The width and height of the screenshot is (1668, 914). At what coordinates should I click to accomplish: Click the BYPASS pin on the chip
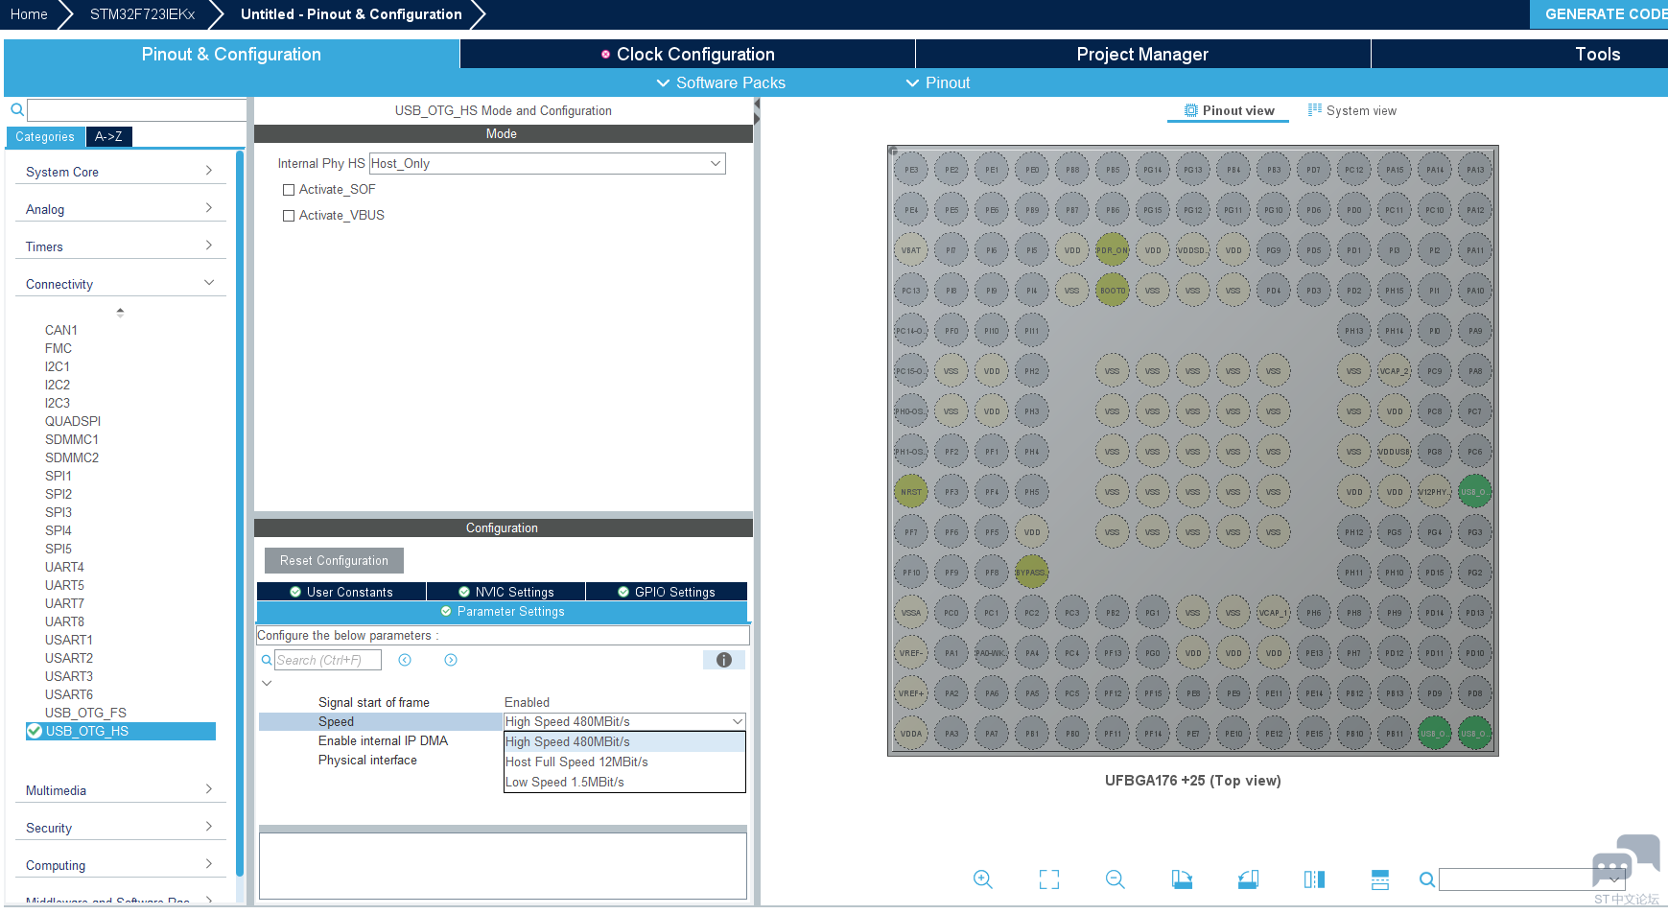click(x=1032, y=573)
